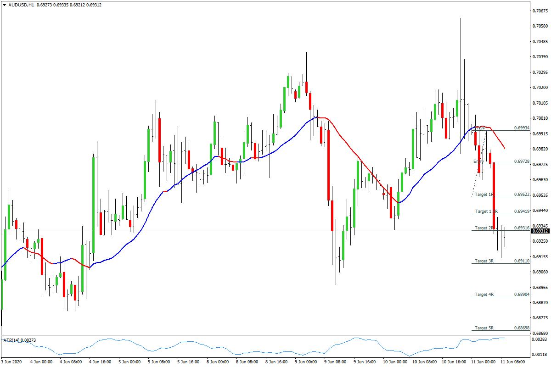Click the 0.69728 entry level value
The image size is (551, 367).
click(522, 161)
